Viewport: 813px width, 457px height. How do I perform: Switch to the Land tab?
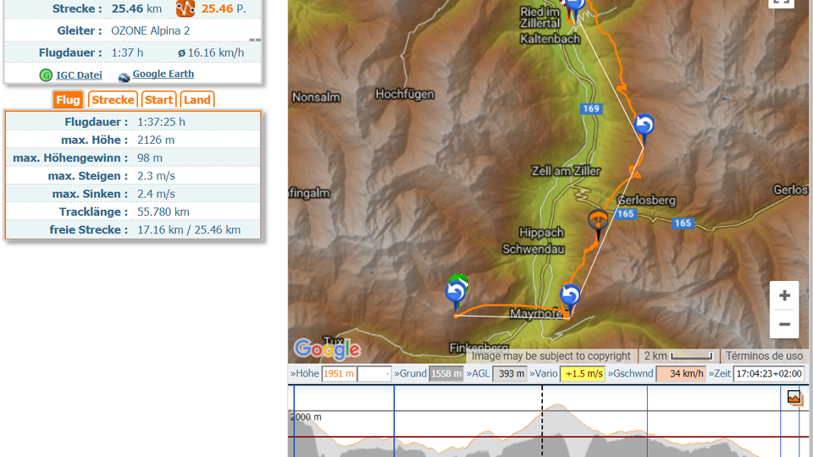pyautogui.click(x=197, y=100)
